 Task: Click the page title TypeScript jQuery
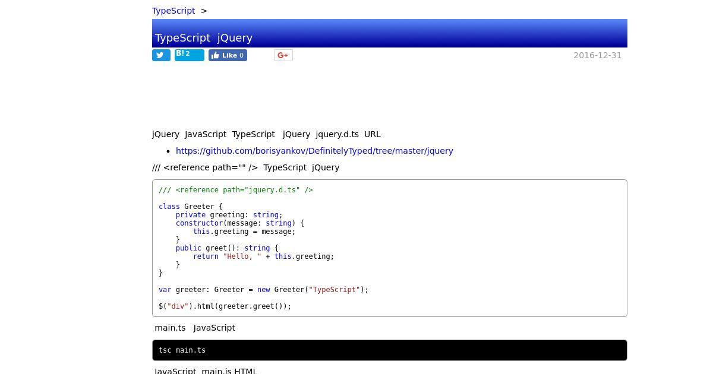click(204, 37)
